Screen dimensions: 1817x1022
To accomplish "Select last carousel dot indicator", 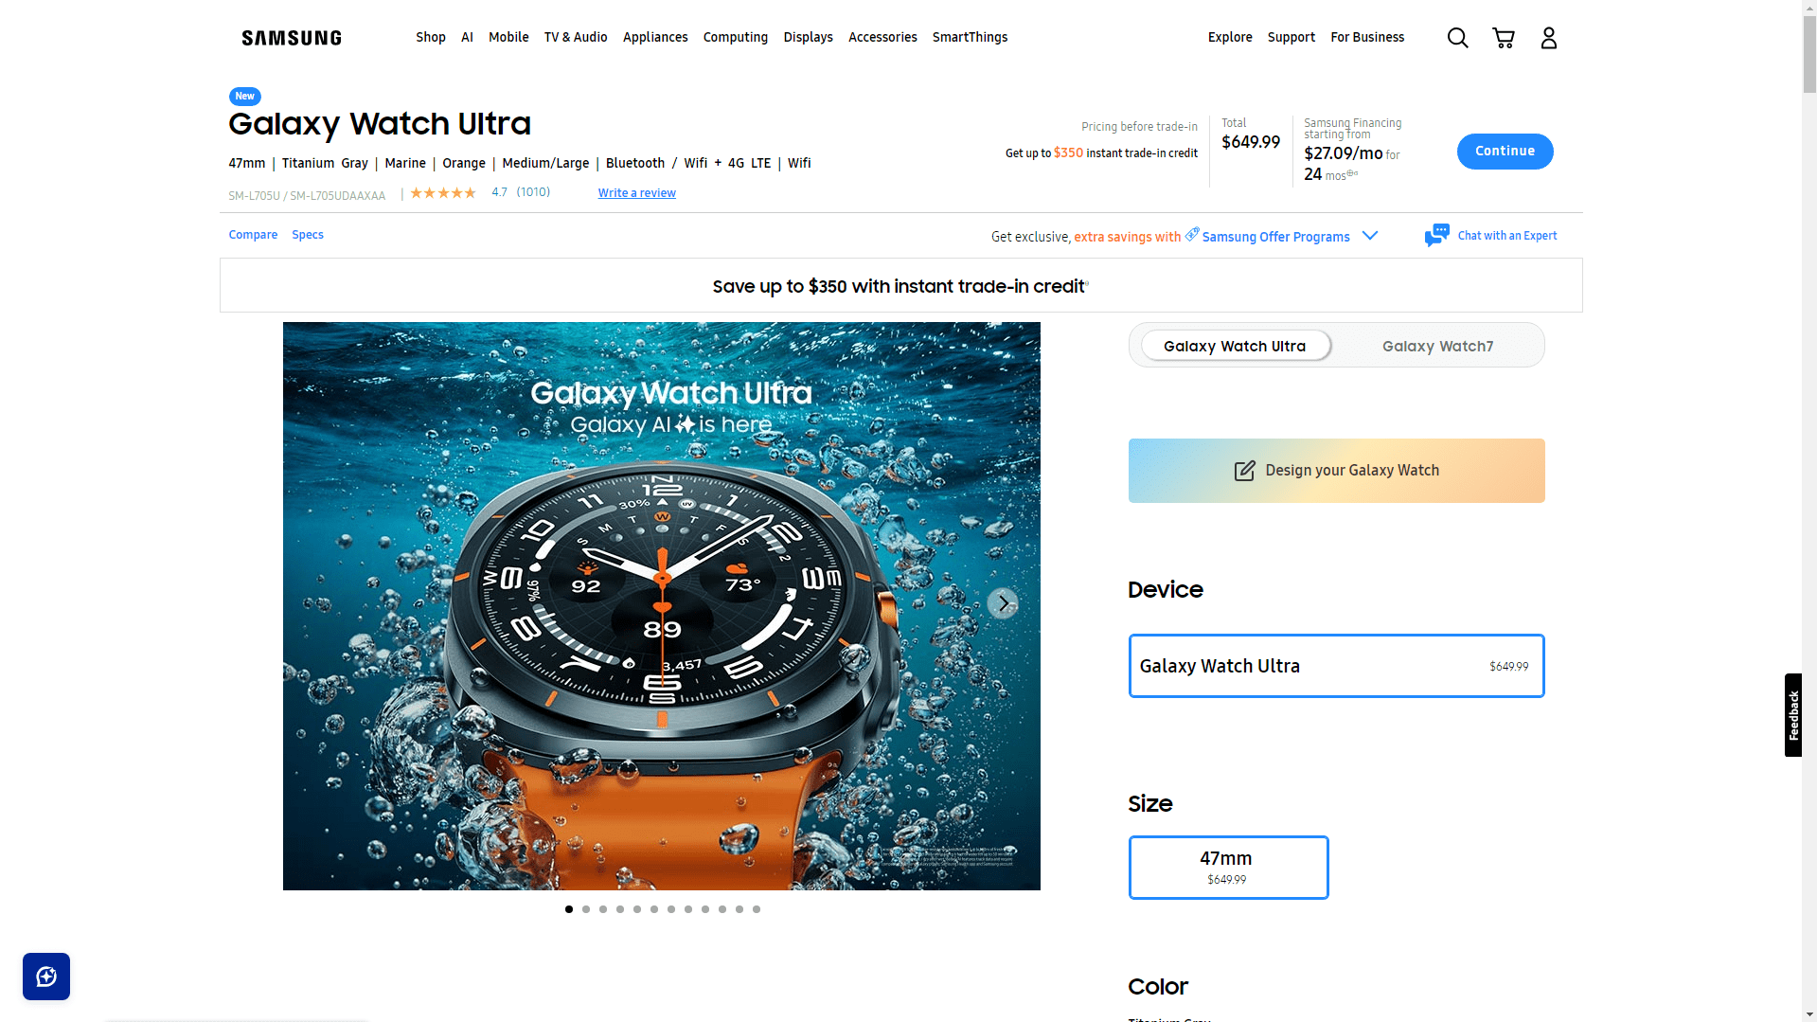I will (x=757, y=909).
